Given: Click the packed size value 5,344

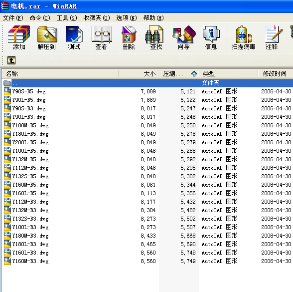Looking at the screenshot, I should [188, 185].
